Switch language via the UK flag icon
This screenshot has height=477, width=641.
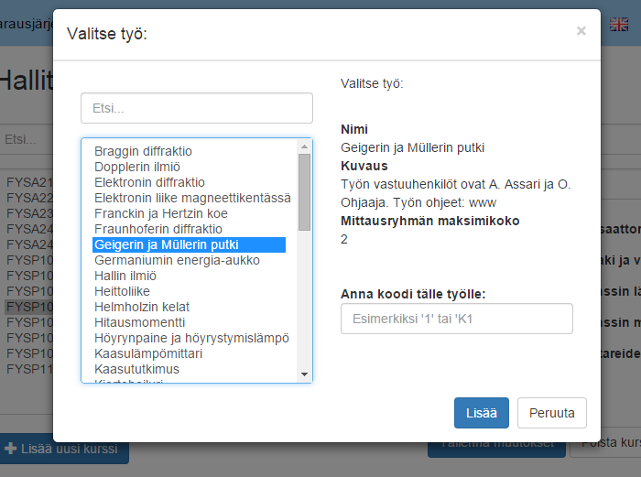coord(619,25)
